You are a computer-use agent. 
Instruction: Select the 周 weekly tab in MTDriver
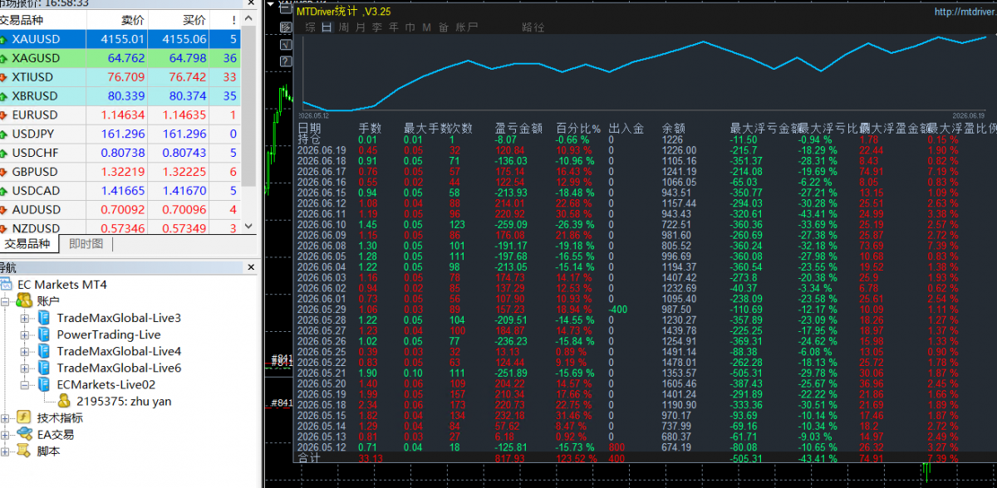[x=343, y=27]
